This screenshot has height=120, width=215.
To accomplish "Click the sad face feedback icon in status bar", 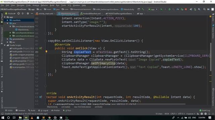I will point(206,114).
